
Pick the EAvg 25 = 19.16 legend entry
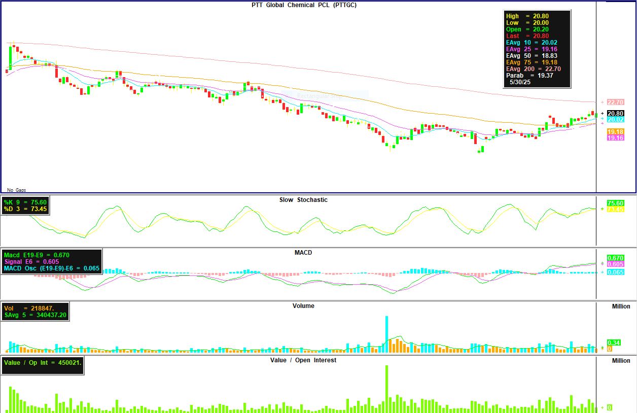(x=532, y=49)
